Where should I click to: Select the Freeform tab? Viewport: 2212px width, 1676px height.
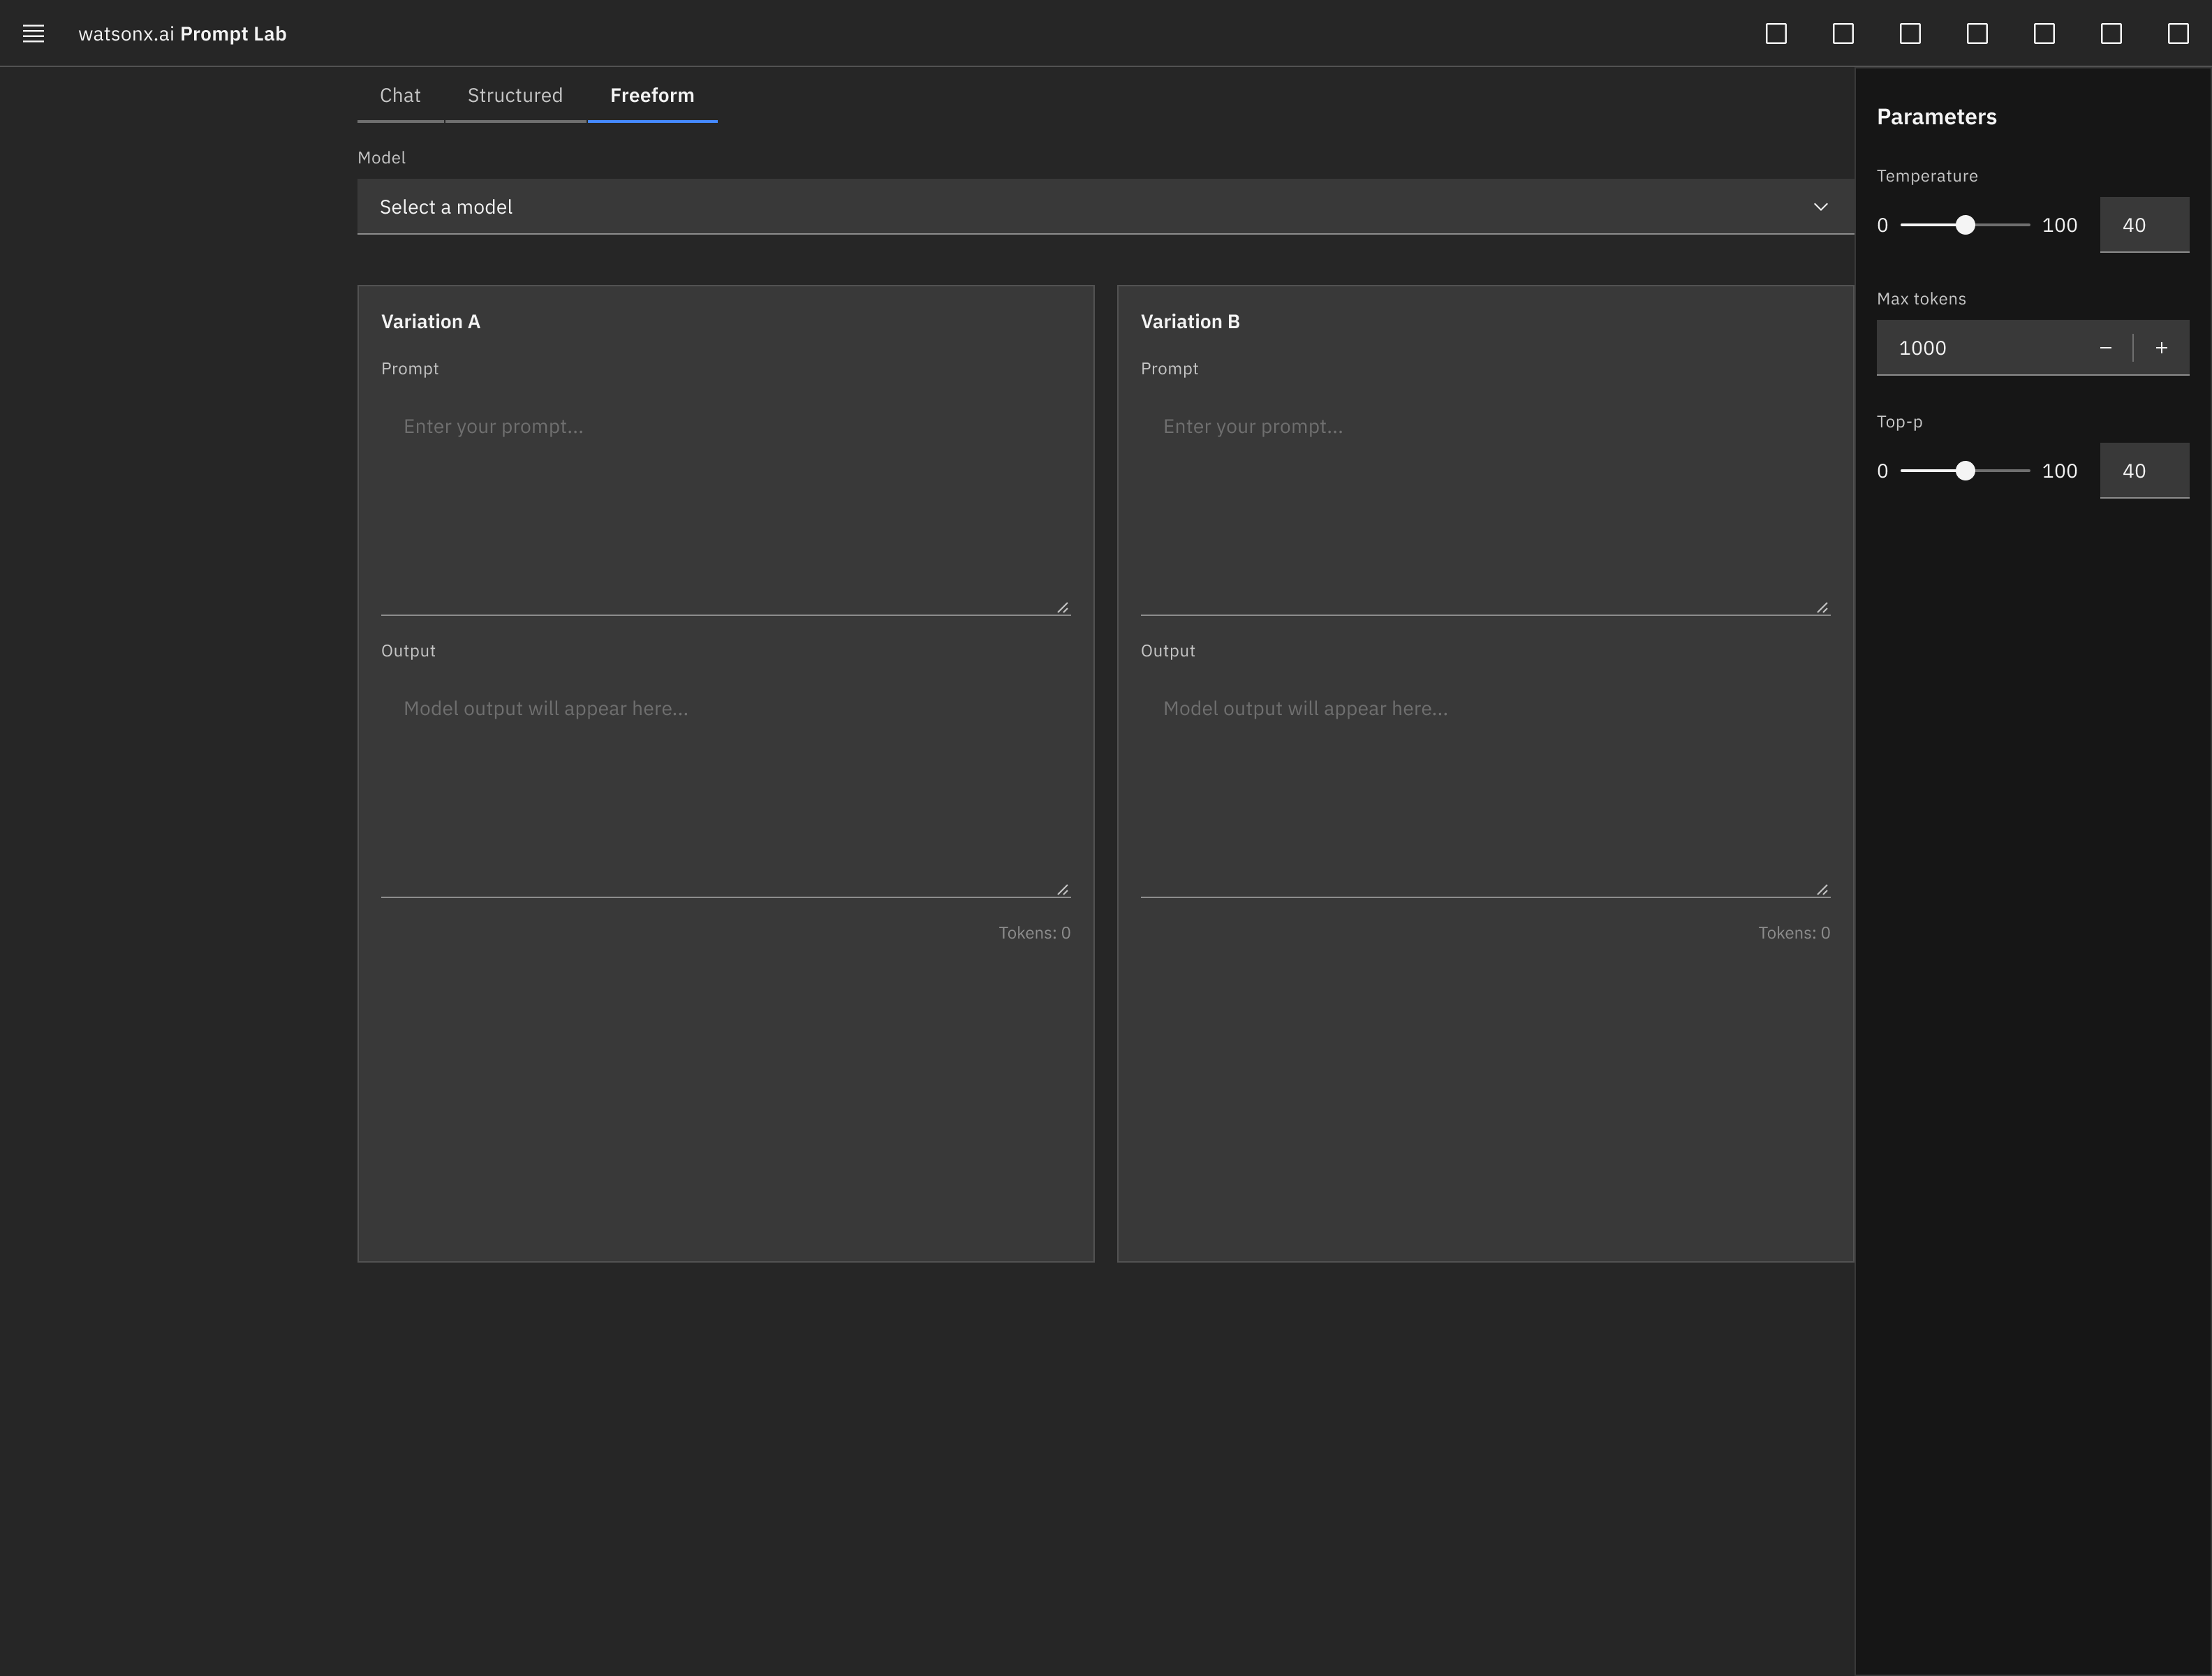click(x=652, y=95)
